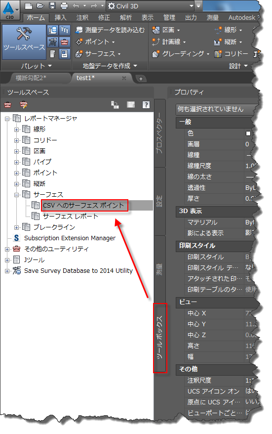Click the Print (plot) icon
Viewport: 272px width, 434px height.
[x=64, y=6]
